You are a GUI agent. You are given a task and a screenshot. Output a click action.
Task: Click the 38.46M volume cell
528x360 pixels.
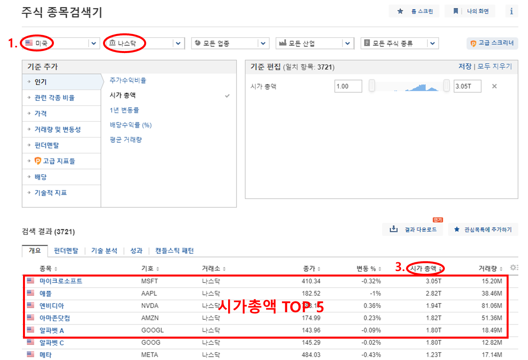[492, 294]
